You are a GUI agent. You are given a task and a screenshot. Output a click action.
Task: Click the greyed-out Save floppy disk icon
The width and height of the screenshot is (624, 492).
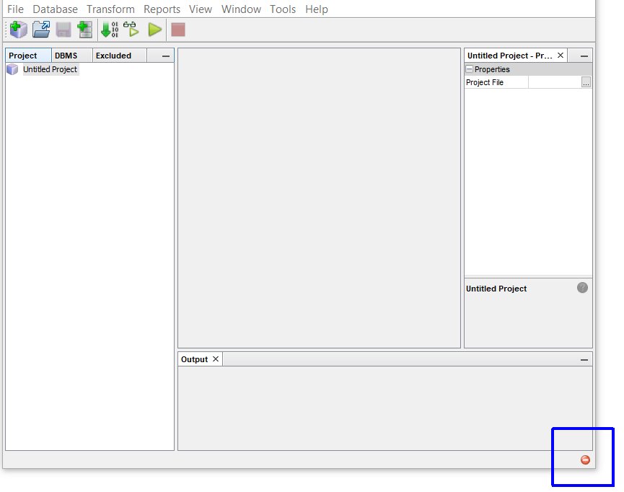point(63,30)
